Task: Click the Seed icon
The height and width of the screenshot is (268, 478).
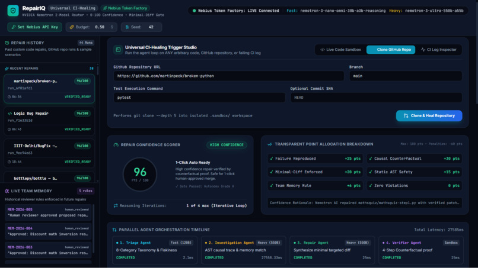Action: 127,27
